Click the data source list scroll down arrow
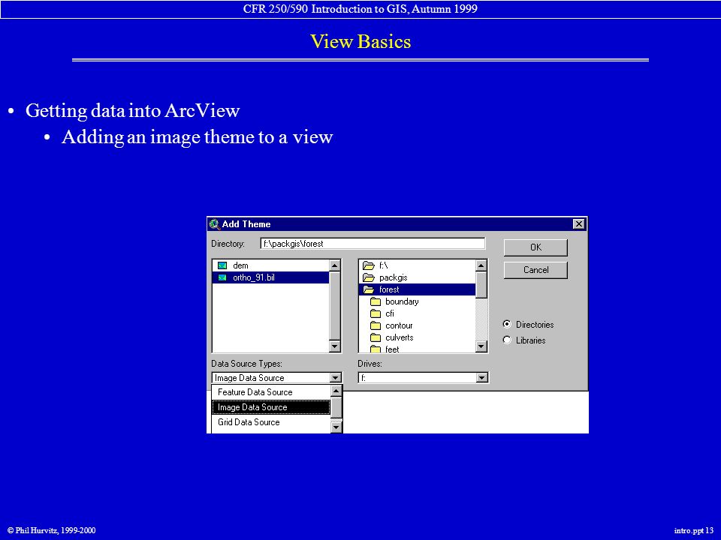The height and width of the screenshot is (540, 721). (336, 427)
